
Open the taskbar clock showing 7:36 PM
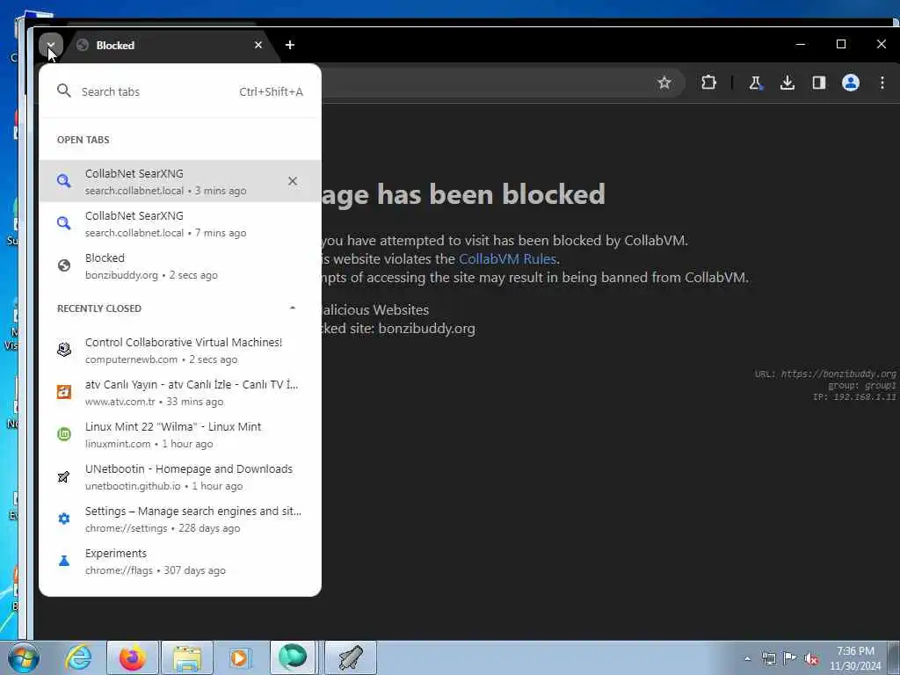tap(855, 658)
